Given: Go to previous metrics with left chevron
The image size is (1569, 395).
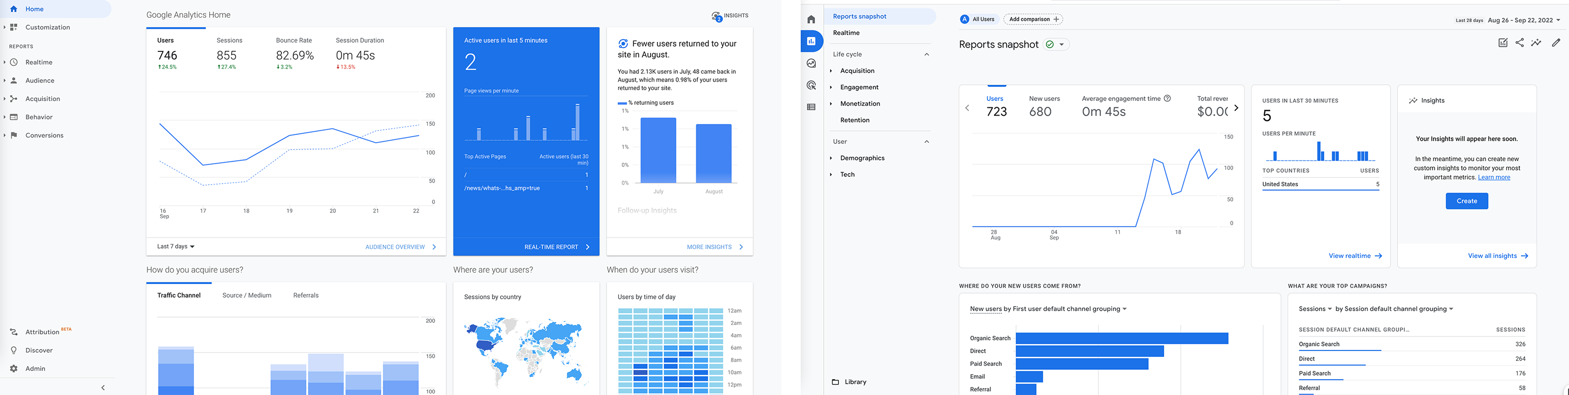Looking at the screenshot, I should 967,108.
